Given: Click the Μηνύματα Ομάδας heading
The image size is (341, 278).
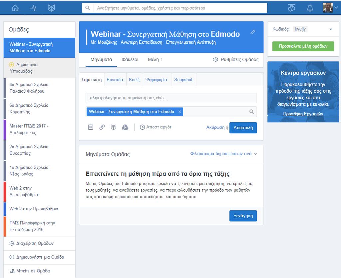Looking at the screenshot, I should (108, 154).
